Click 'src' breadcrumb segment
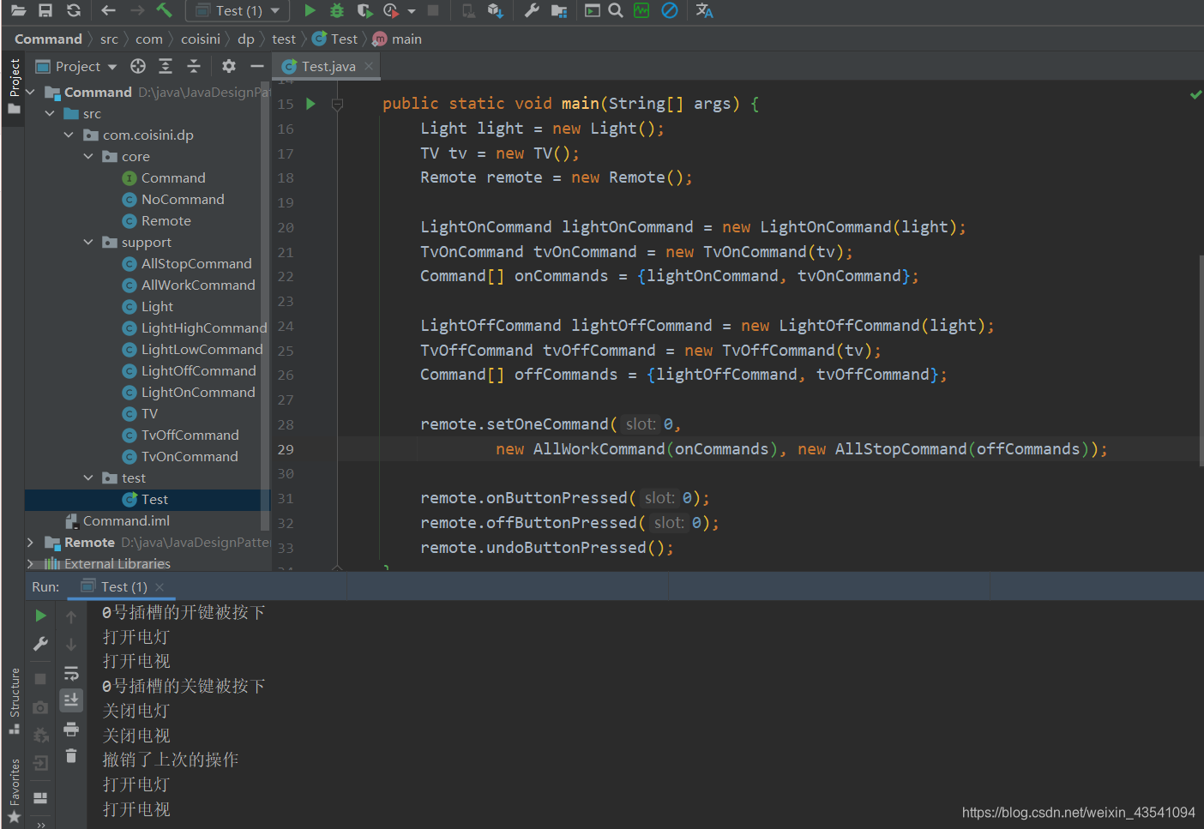The height and width of the screenshot is (829, 1204). tap(109, 39)
